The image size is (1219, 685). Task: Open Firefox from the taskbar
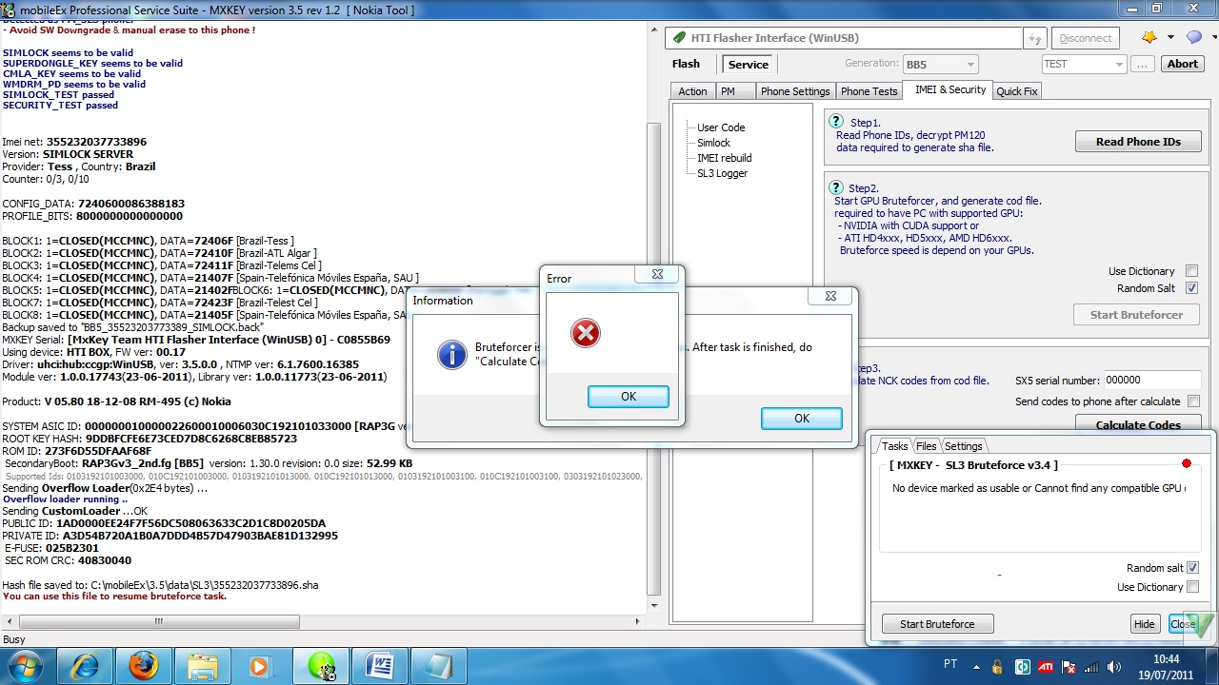(144, 666)
